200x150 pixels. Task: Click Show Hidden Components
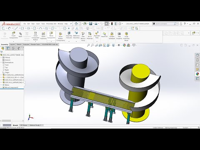click(x=60, y=37)
